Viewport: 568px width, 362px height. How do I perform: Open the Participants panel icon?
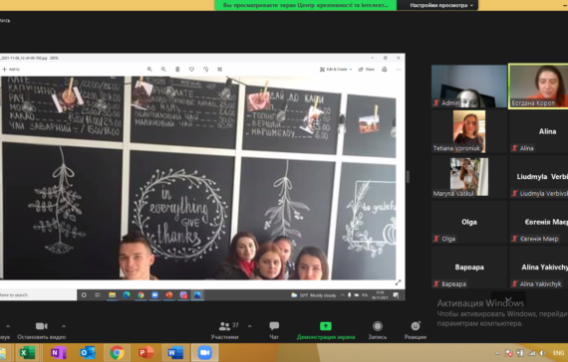[x=225, y=326]
